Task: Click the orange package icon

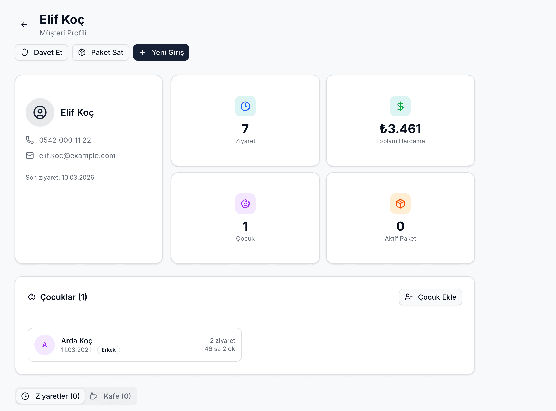Action: coord(400,204)
